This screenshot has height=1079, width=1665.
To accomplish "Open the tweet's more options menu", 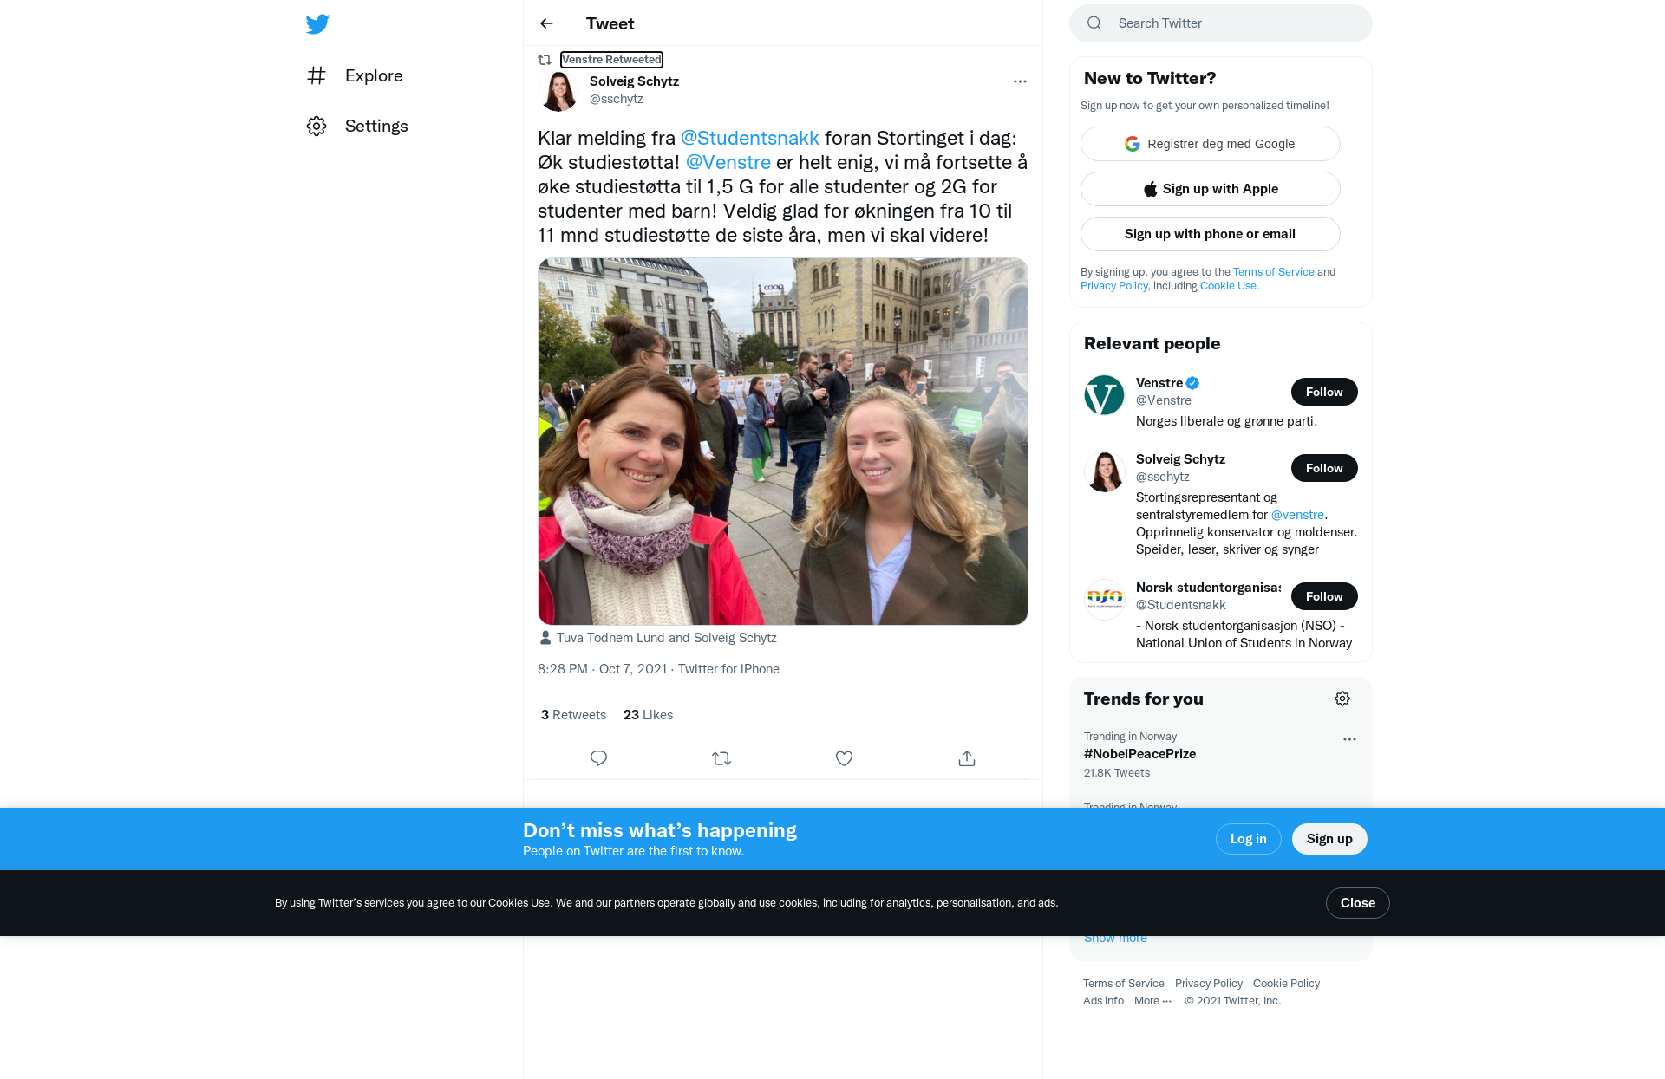I will tap(1020, 81).
